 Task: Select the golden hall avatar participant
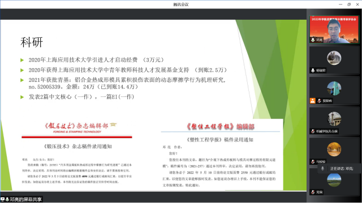pyautogui.click(x=334, y=149)
